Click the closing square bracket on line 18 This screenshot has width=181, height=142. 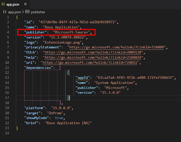[x=60, y=103]
